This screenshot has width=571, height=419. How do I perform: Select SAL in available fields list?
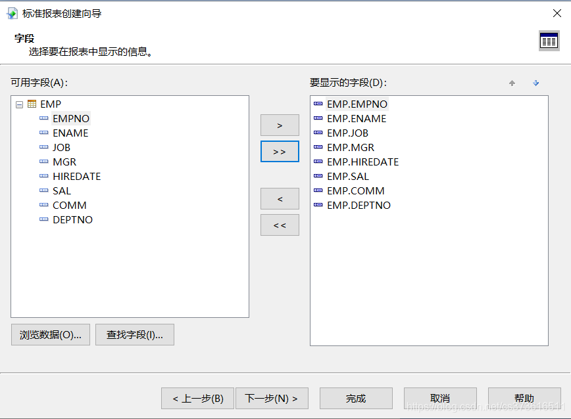(62, 191)
